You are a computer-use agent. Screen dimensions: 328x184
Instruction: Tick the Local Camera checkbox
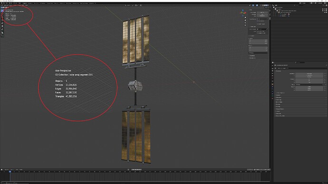[257, 19]
